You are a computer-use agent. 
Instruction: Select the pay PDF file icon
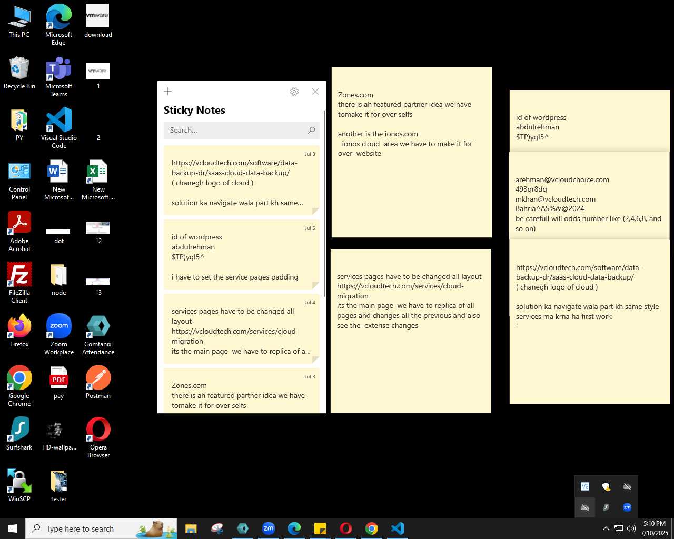pyautogui.click(x=59, y=383)
